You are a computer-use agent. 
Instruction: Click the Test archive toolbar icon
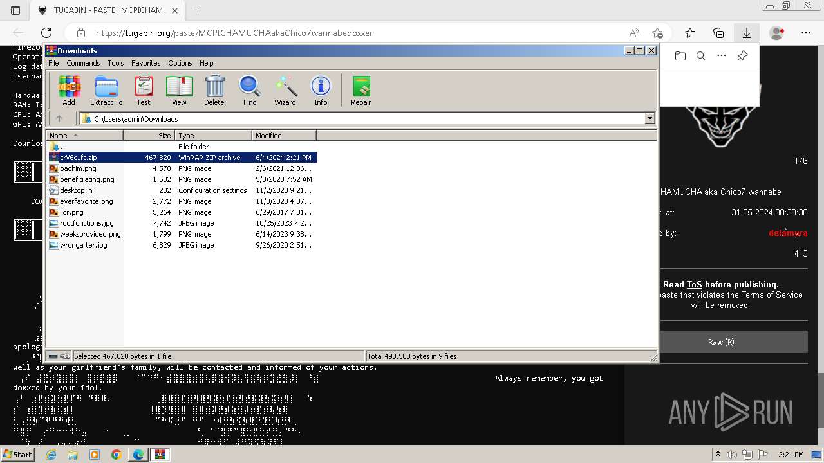(x=144, y=91)
